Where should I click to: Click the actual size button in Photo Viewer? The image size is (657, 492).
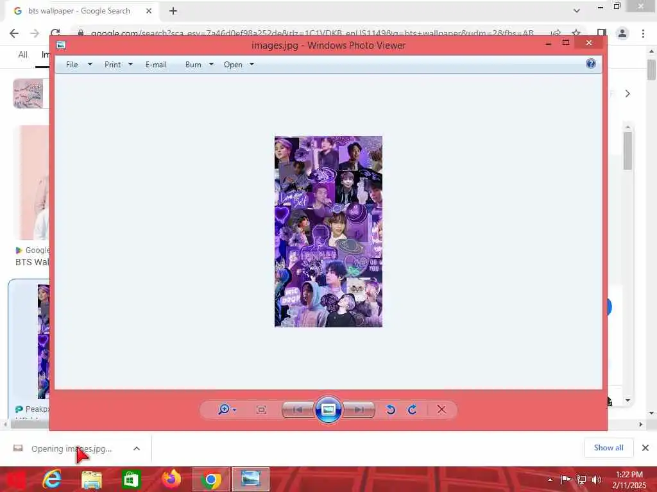point(261,409)
